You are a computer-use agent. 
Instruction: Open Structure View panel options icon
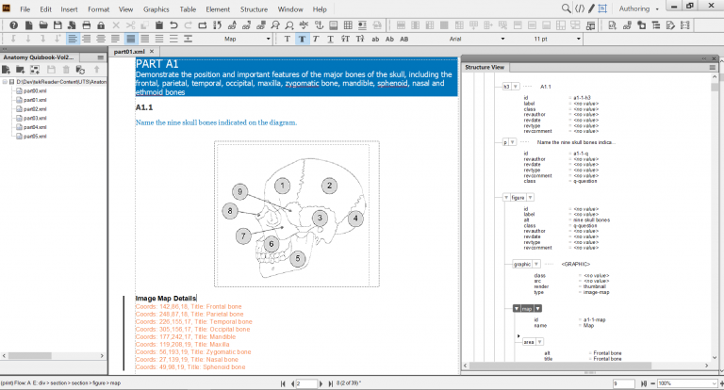coord(713,68)
